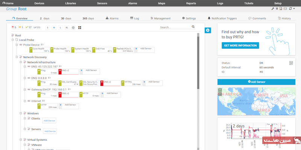
Task: Select the XL size view option
Action: (67, 27)
